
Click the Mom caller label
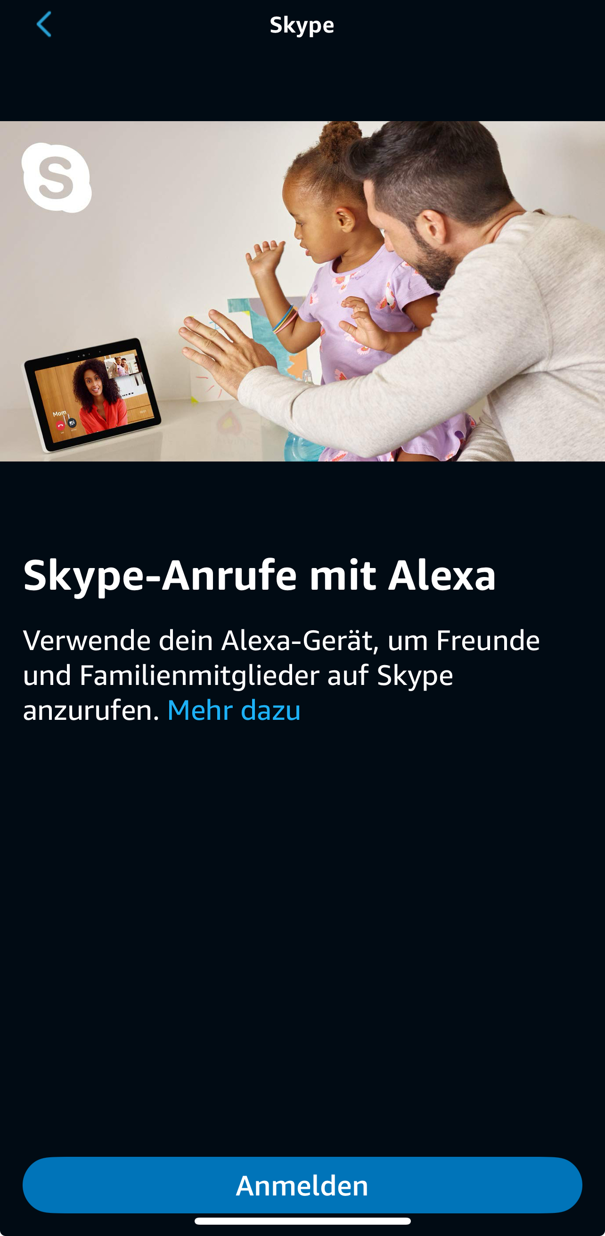(59, 413)
